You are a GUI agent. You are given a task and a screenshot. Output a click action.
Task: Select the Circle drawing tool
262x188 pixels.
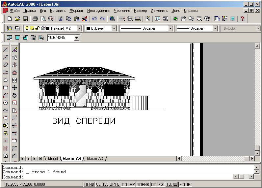pyautogui.click(x=6, y=103)
